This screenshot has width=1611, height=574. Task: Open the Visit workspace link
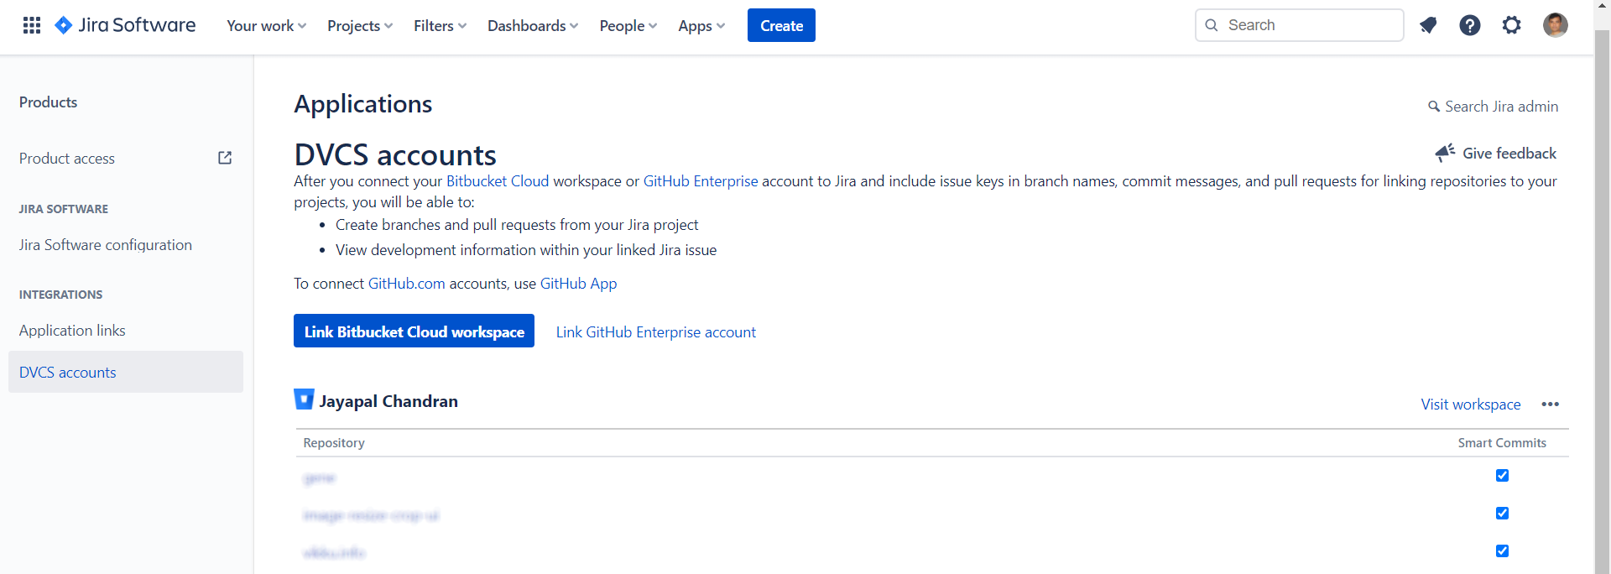tap(1471, 404)
